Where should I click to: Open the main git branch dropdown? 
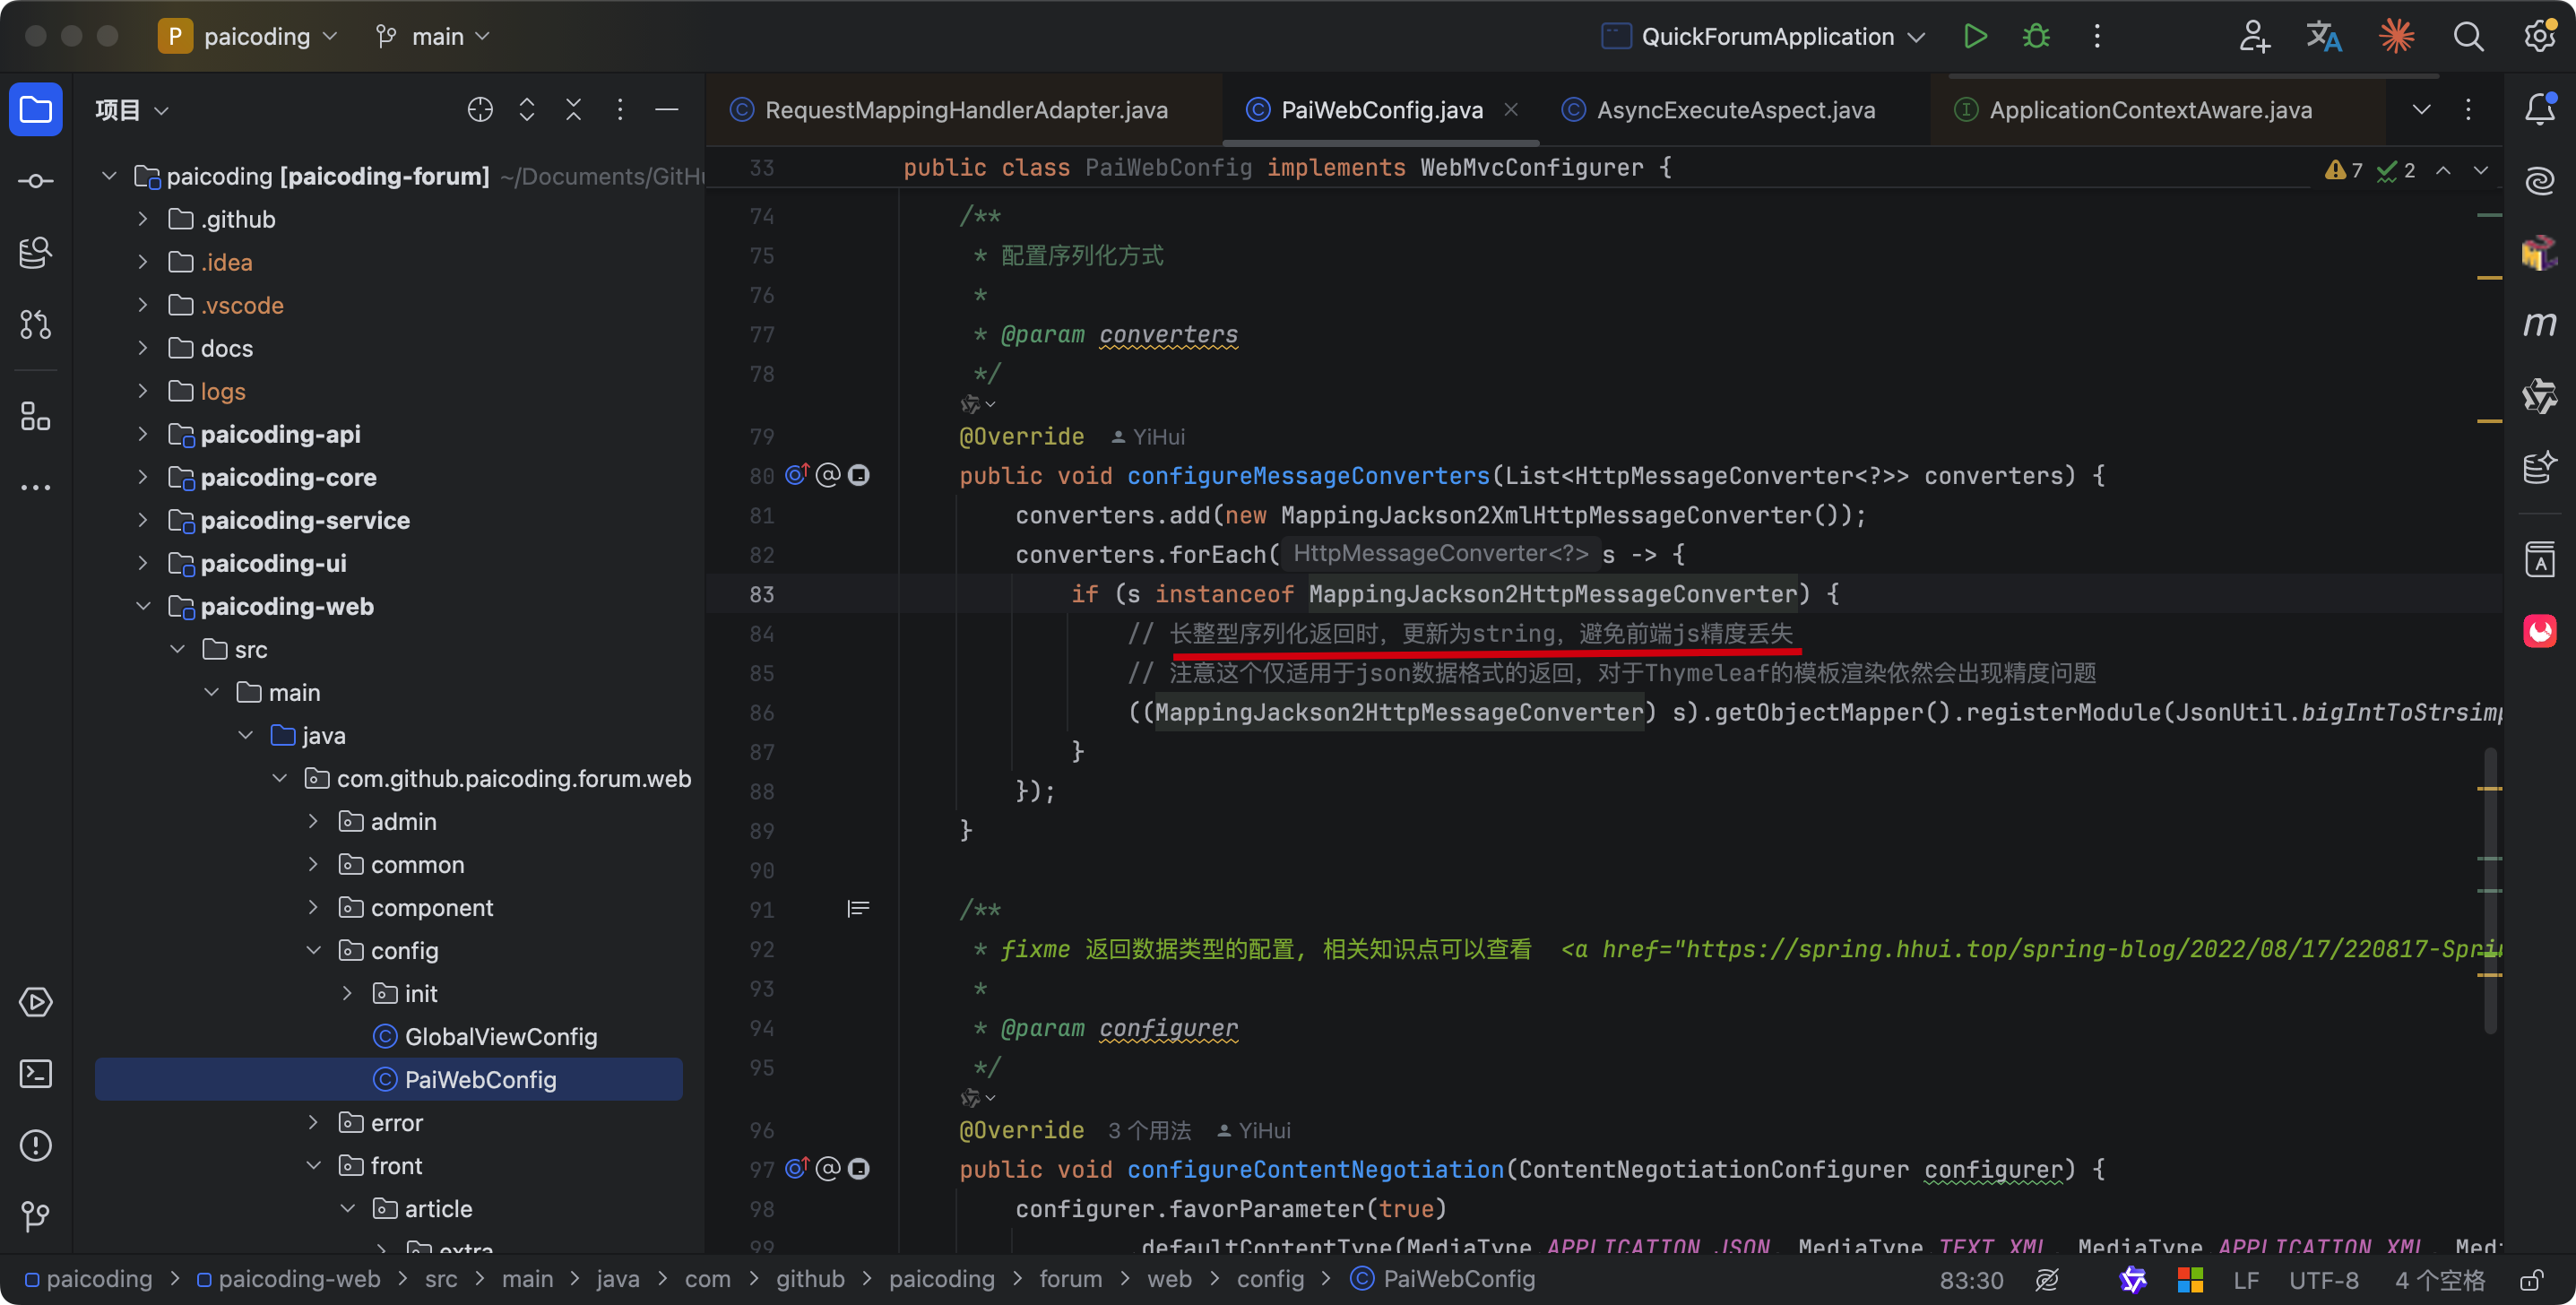(x=434, y=36)
